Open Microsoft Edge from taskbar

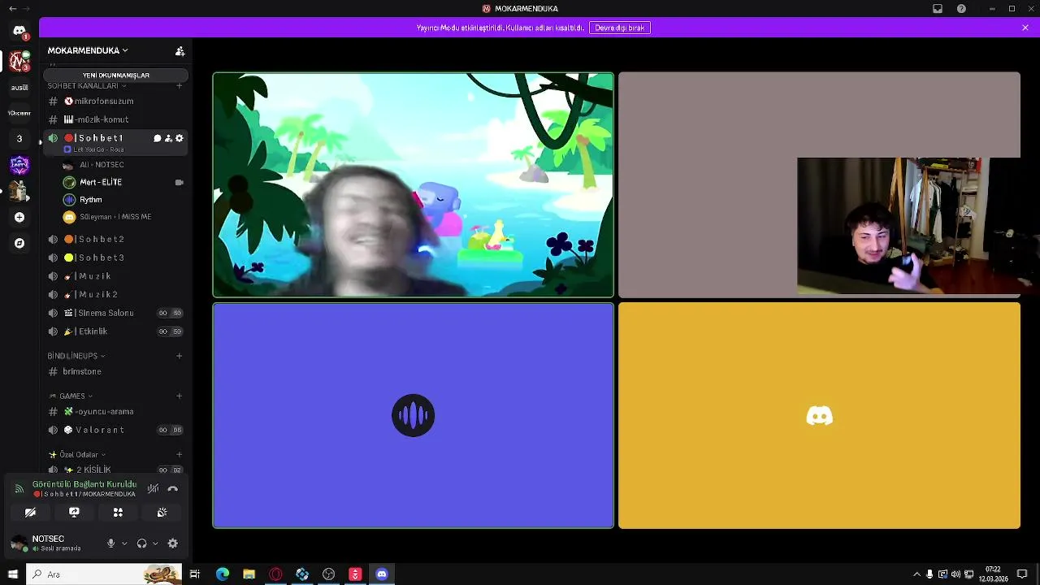223,574
